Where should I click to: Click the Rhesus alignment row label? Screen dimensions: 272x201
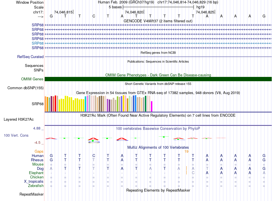point(37,160)
